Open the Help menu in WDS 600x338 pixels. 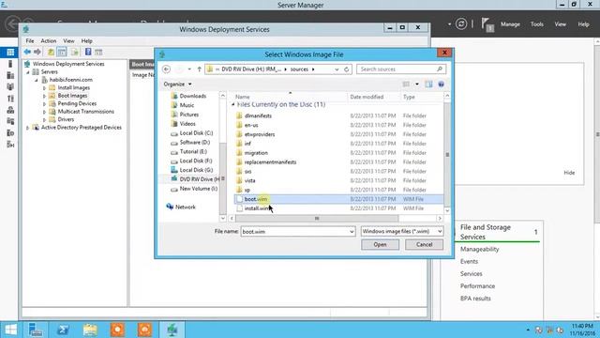click(86, 40)
